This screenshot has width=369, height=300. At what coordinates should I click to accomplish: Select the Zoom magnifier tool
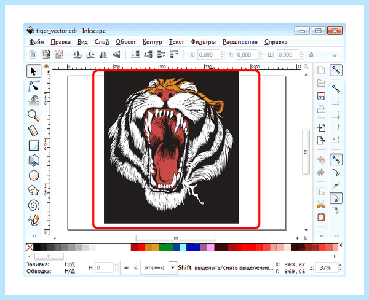point(34,116)
